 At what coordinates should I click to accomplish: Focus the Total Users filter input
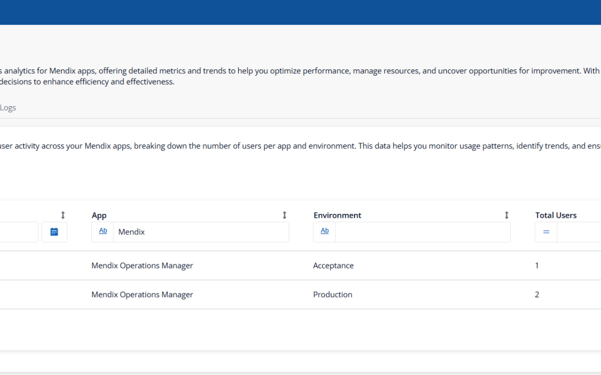pyautogui.click(x=579, y=232)
